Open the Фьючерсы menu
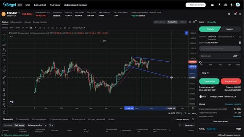Image resolution: width=244 pixels, height=137 pixels. coord(55,5)
